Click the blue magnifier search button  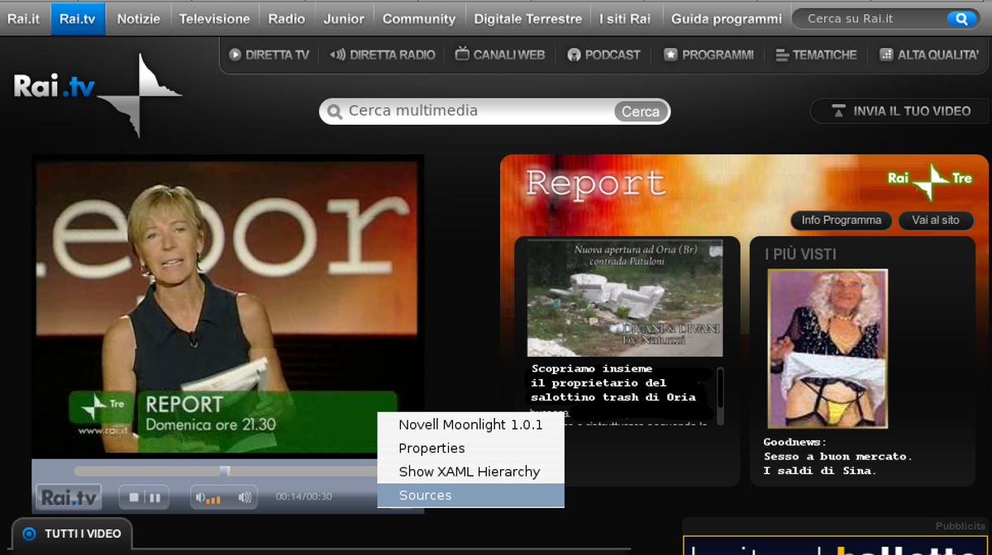tap(961, 18)
